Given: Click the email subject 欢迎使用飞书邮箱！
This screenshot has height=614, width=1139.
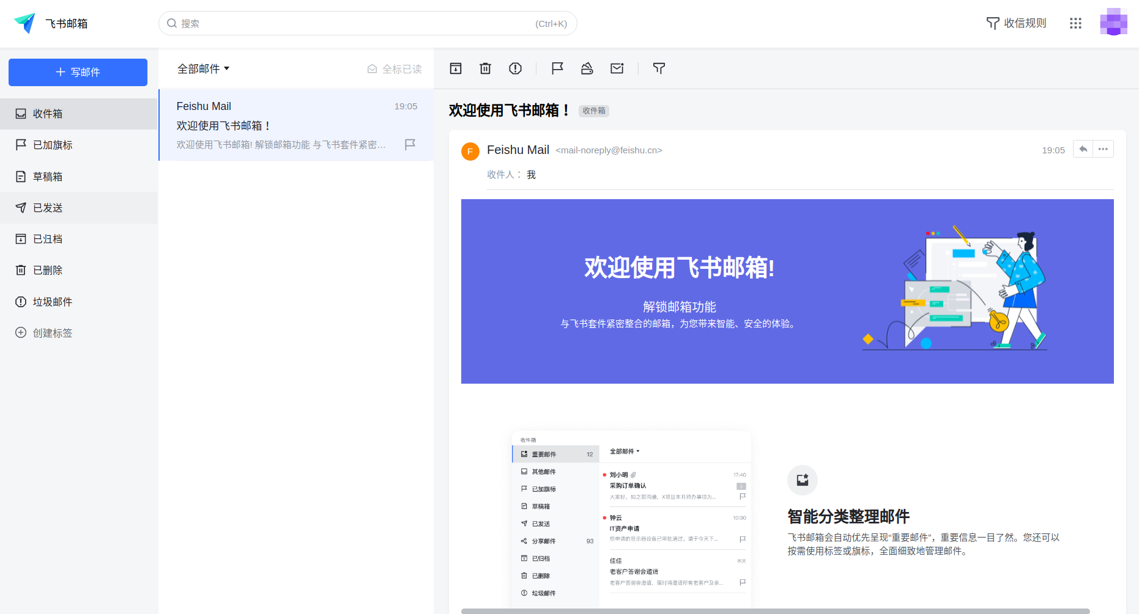Looking at the screenshot, I should point(510,111).
